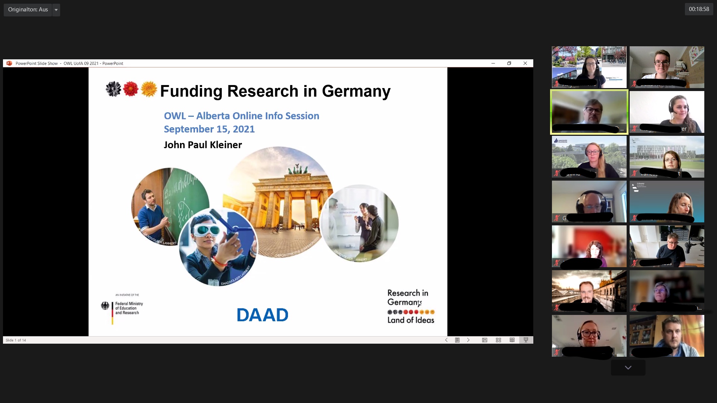
Task: Click muted mic icon on red wall tile
Action: 556,263
